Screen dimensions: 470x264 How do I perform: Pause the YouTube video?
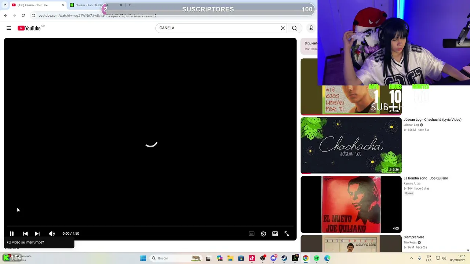(x=12, y=234)
